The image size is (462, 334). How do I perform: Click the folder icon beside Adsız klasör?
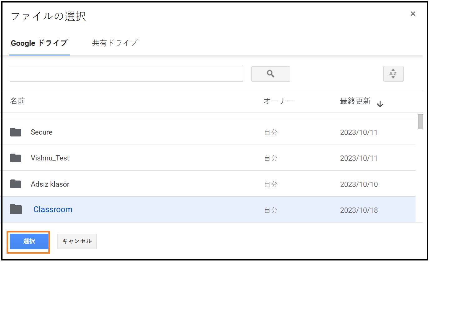[x=16, y=184]
